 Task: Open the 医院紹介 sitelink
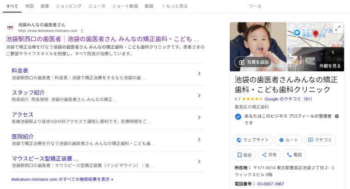(x=23, y=137)
